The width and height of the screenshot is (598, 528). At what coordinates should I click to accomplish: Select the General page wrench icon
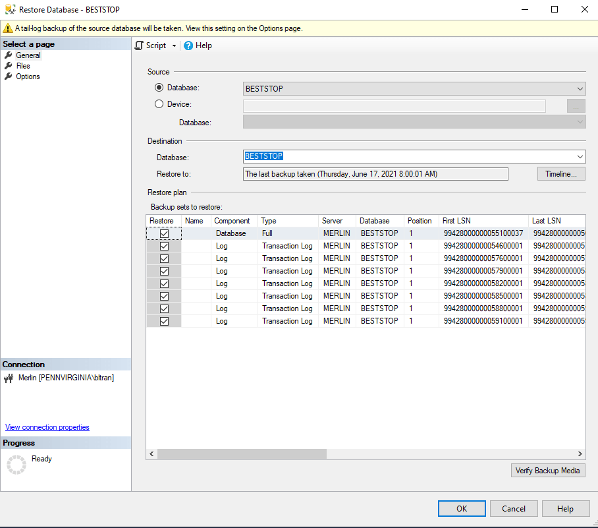click(x=9, y=55)
